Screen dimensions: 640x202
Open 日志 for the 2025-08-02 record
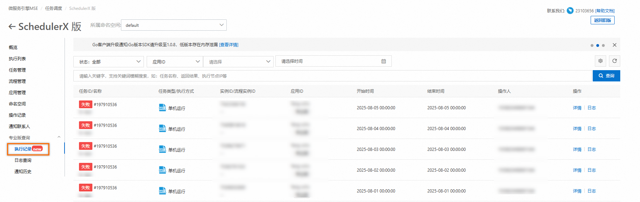tap(592, 170)
